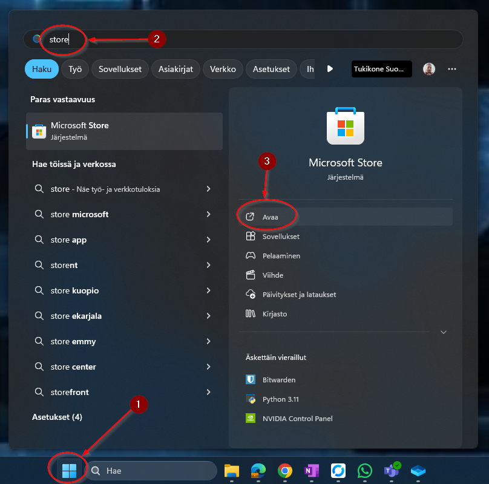Click the search field containing 'store'
This screenshot has height=484, width=489.
click(243, 39)
